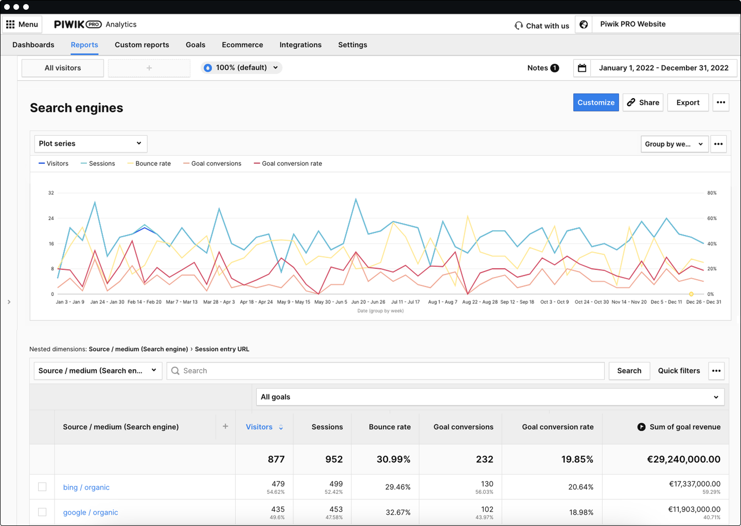This screenshot has width=741, height=526.
Task: Click the blue color marker beside Visitors legend
Action: 41,163
